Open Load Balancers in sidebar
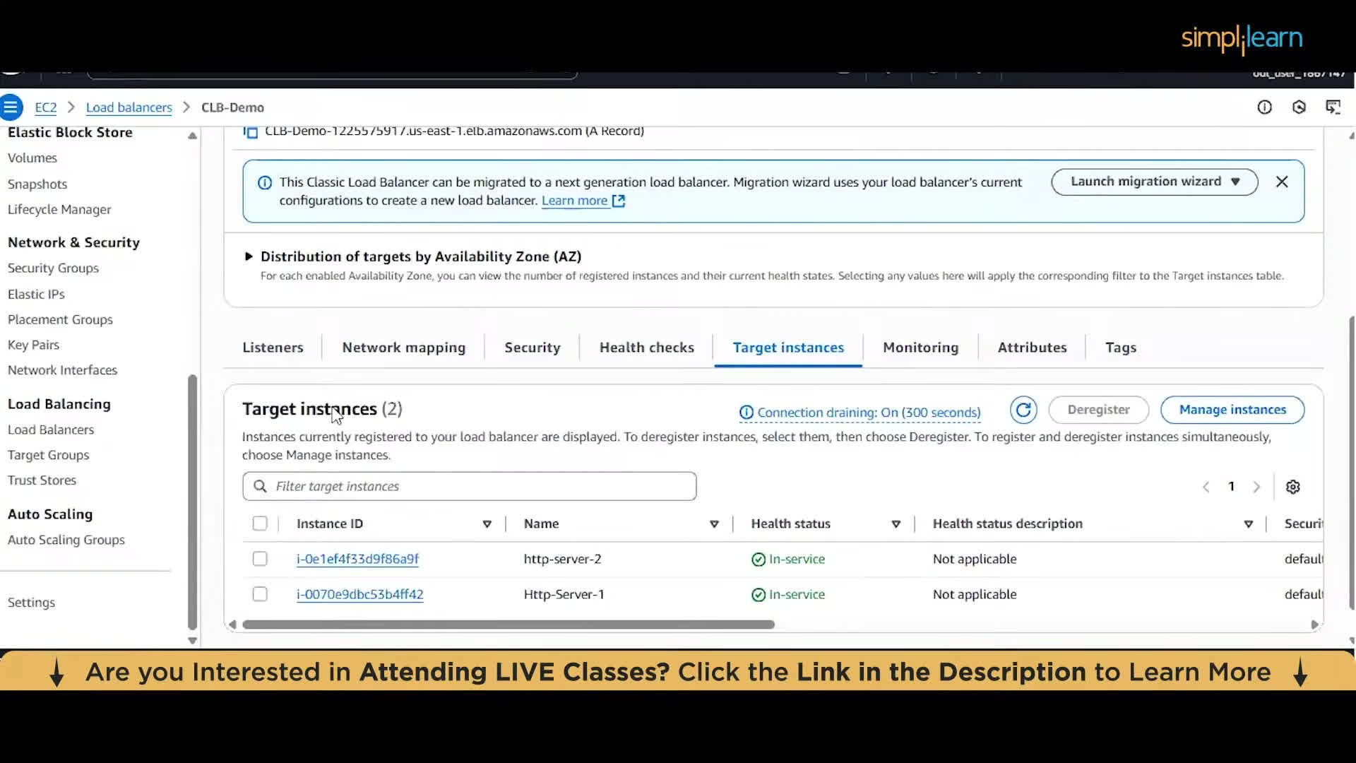 pyautogui.click(x=51, y=430)
